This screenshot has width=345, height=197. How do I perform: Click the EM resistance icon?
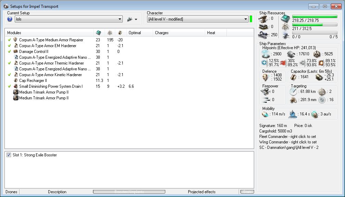click(x=264, y=63)
